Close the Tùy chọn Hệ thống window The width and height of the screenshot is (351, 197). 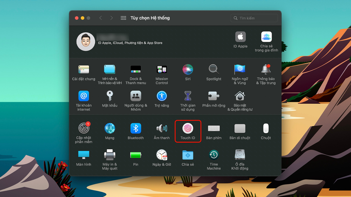[77, 18]
